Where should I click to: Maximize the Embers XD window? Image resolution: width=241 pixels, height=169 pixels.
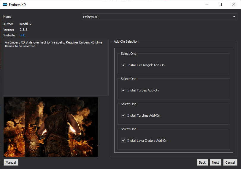pos(220,5)
